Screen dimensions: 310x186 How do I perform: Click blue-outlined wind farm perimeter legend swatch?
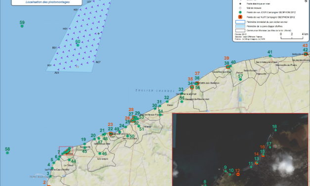(x=240, y=22)
